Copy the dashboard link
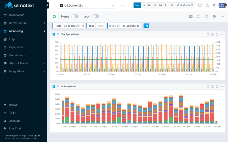The width and height of the screenshot is (228, 142). coord(206,16)
